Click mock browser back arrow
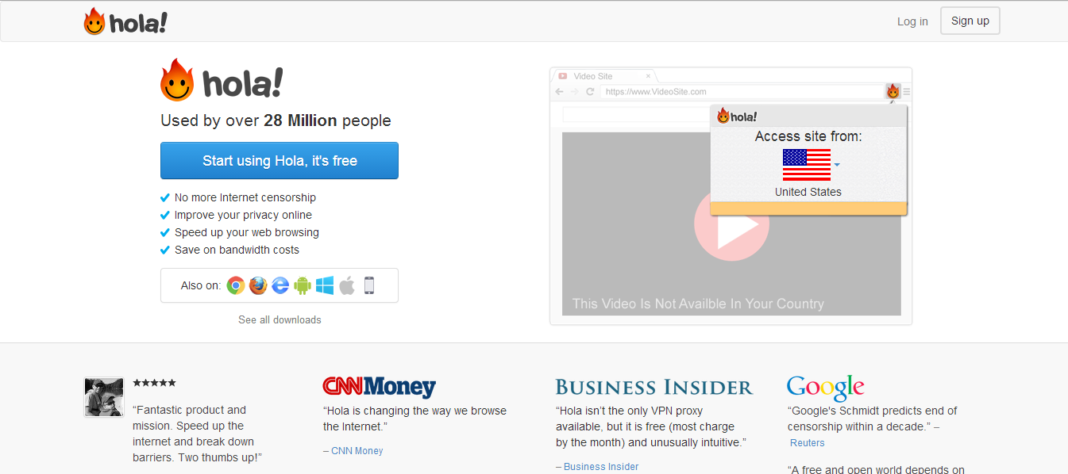The height and width of the screenshot is (474, 1068). pos(559,92)
